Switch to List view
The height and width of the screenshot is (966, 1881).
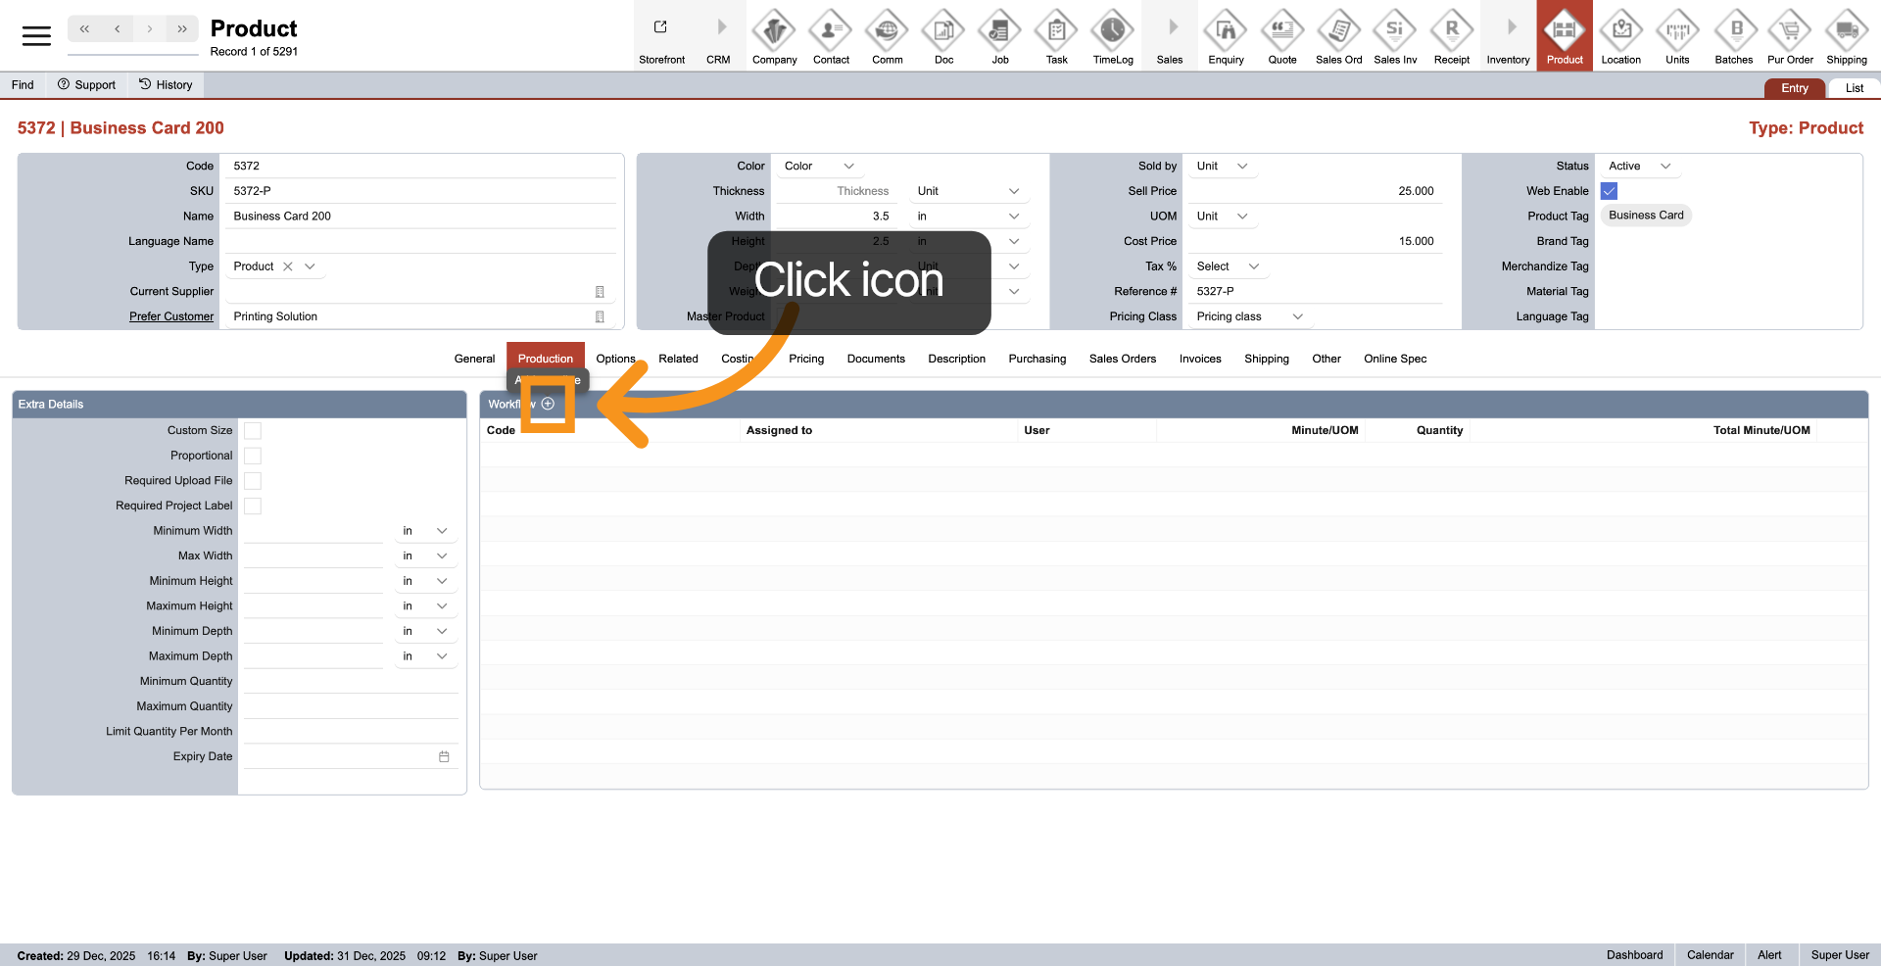(1854, 88)
